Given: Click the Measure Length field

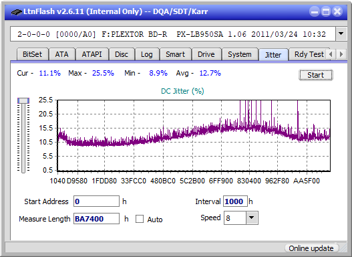Looking at the screenshot, I should tap(97, 219).
